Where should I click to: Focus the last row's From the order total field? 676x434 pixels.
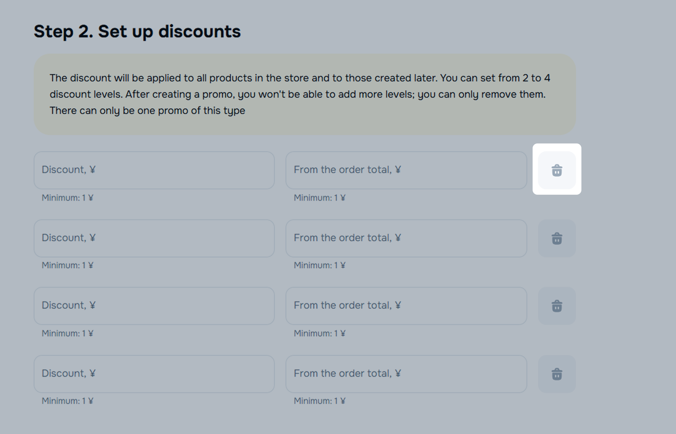[x=406, y=374]
